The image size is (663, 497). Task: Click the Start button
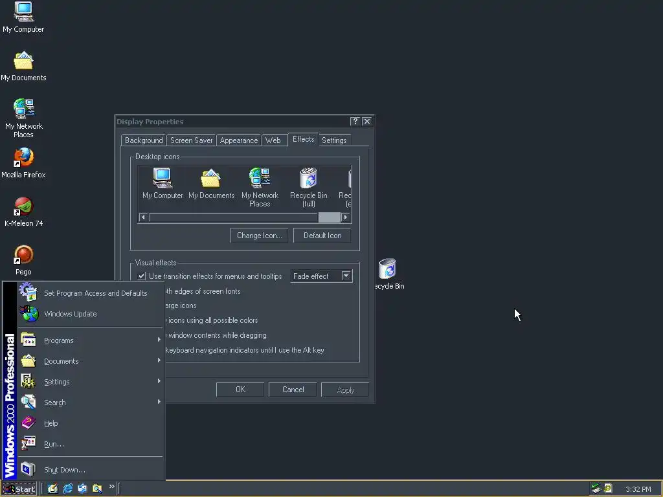[x=19, y=489]
